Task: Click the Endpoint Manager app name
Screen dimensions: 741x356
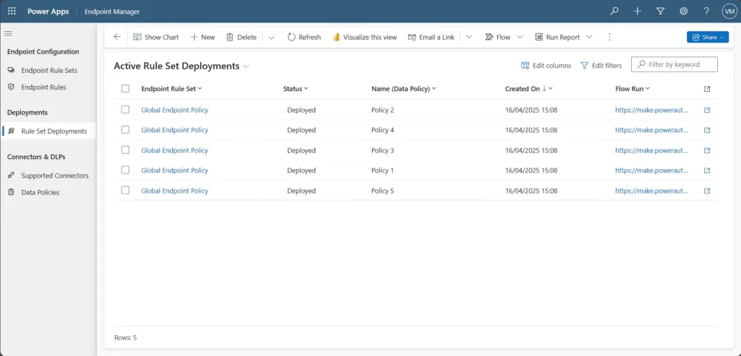Action: (x=112, y=12)
